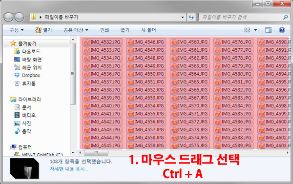The height and width of the screenshot is (184, 293).
Task: Open the 구성 menu
Action: 17,30
